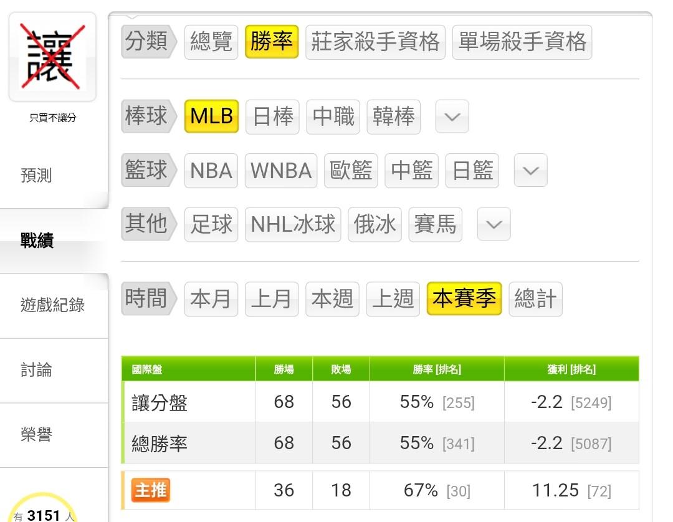Open the 榮譽 sidebar tab
Screen dimensions: 673x522
point(37,435)
